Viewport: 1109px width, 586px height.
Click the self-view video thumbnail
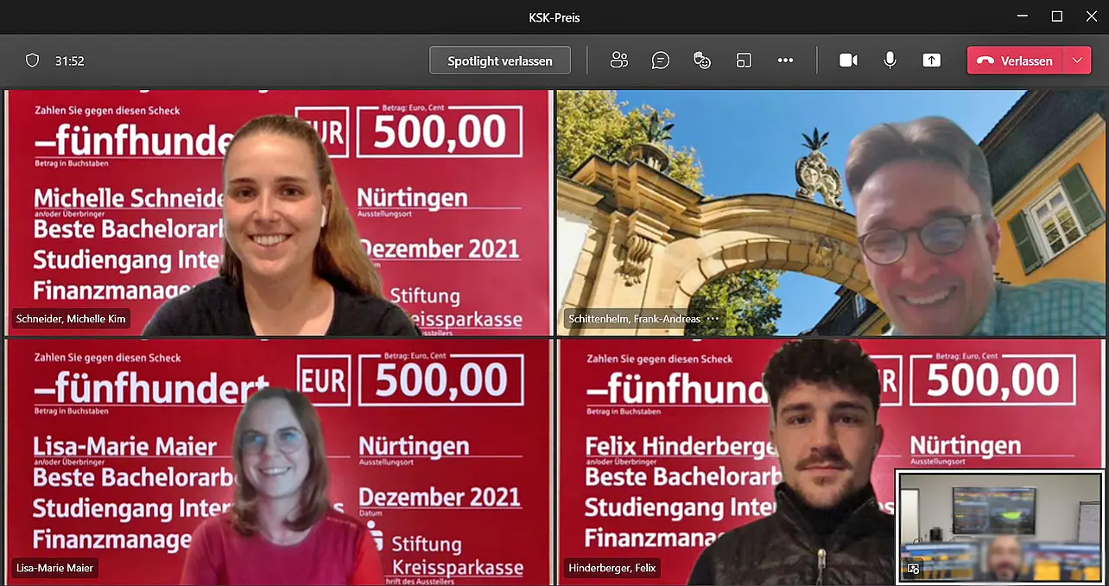point(1000,526)
